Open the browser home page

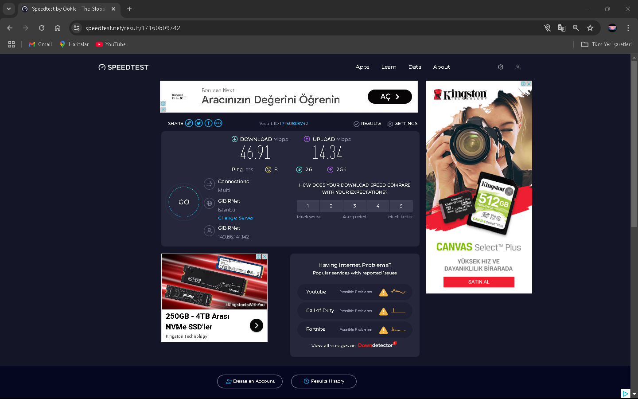click(x=58, y=28)
